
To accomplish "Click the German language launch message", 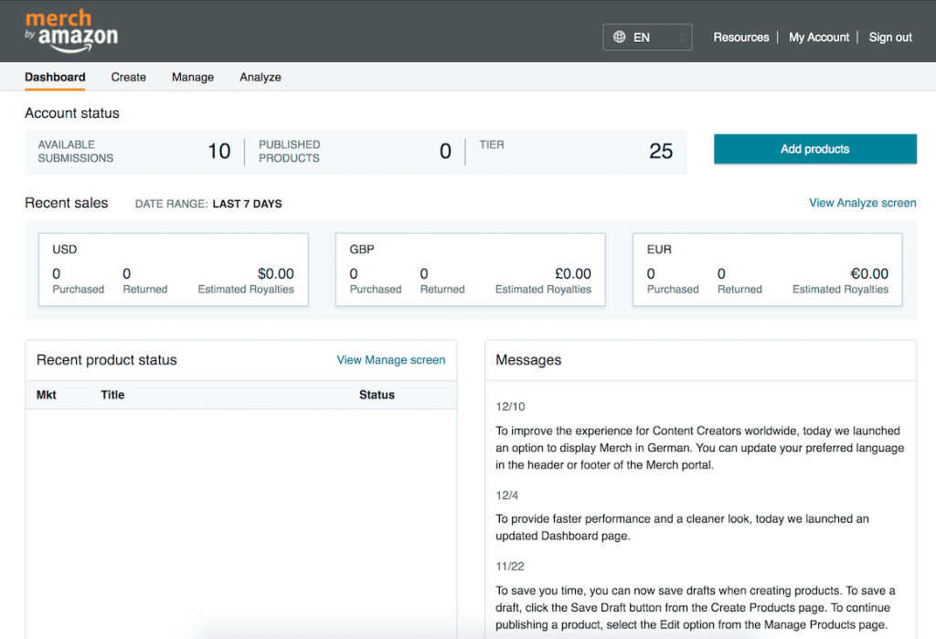I will tap(699, 448).
